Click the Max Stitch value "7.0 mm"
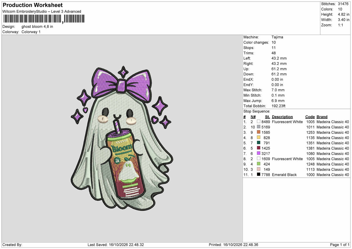Image resolution: width=352 pixels, height=249 pixels. (278, 90)
